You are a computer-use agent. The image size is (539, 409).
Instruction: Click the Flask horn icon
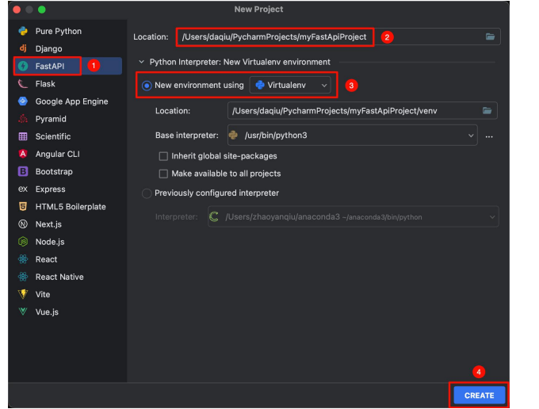click(23, 84)
